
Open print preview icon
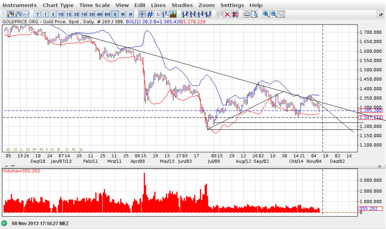[255, 14]
